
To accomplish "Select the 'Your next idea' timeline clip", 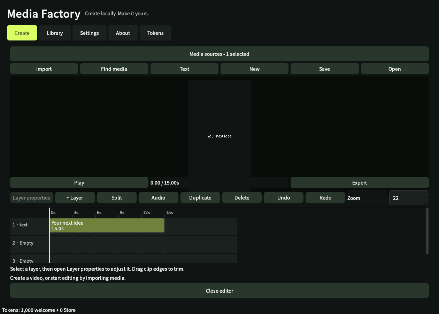I will [107, 225].
